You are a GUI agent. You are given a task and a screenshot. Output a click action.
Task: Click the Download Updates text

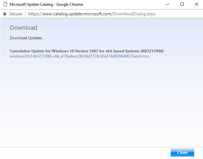(x=26, y=38)
